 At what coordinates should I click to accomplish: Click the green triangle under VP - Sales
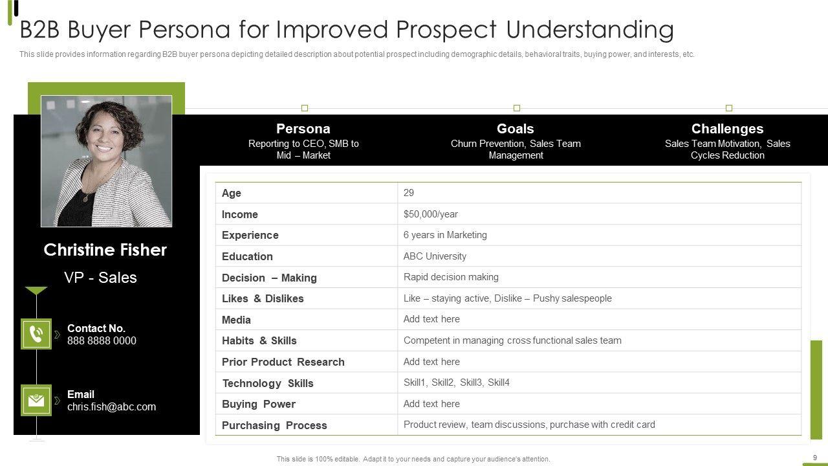point(36,291)
